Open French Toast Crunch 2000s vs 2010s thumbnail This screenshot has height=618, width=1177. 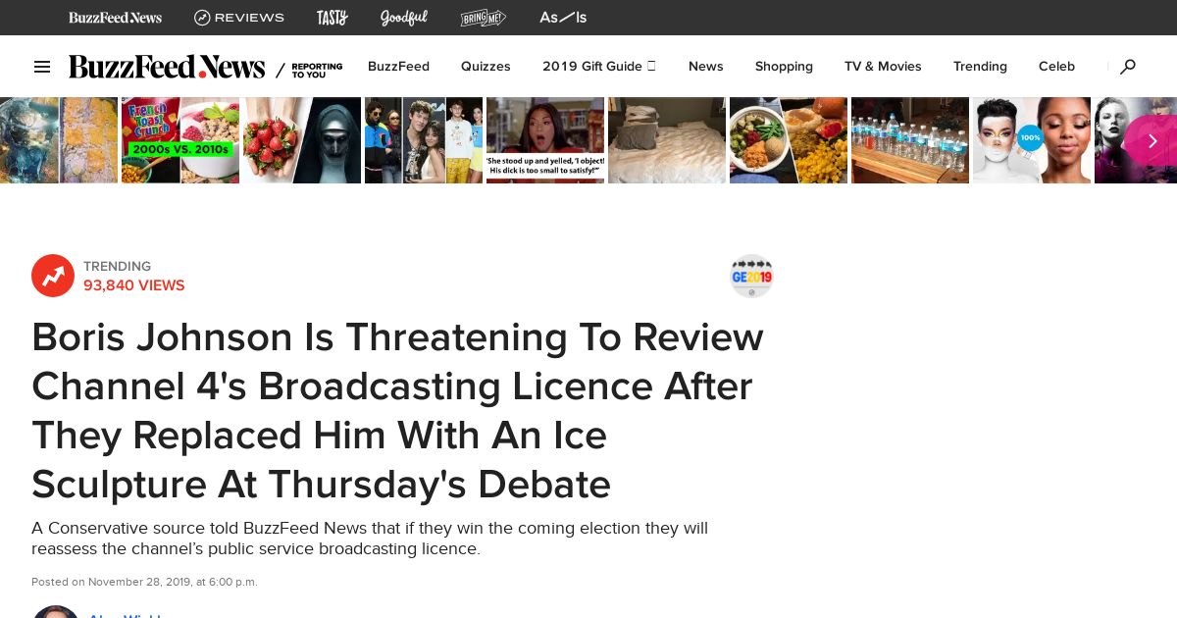(x=180, y=140)
